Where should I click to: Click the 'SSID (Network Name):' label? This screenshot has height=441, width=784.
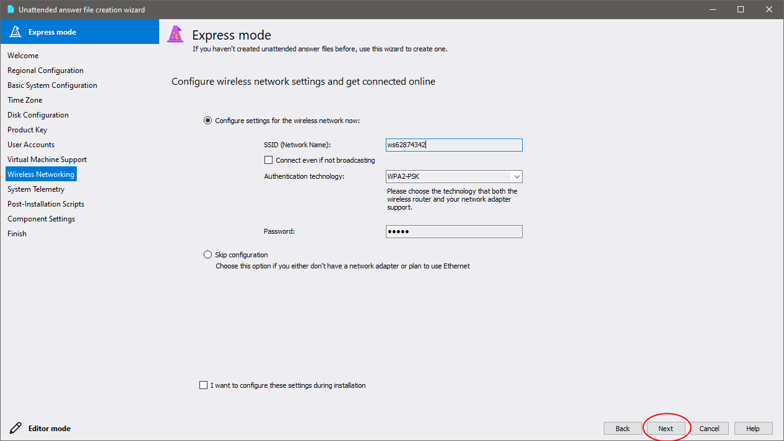coord(297,145)
